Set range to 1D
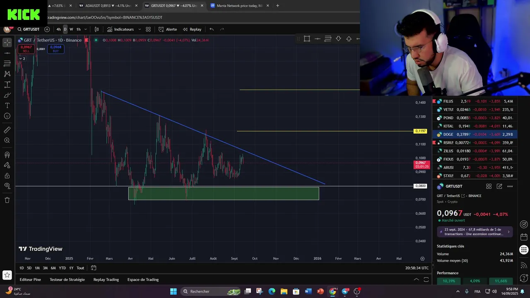This screenshot has height=298, width=530. tap(22, 268)
